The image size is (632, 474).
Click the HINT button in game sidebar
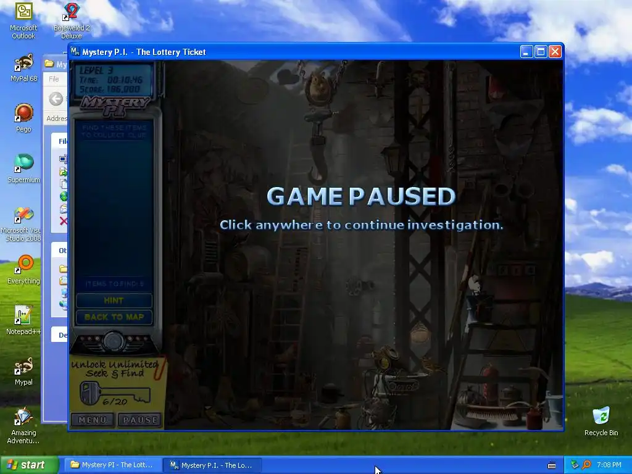coord(114,301)
